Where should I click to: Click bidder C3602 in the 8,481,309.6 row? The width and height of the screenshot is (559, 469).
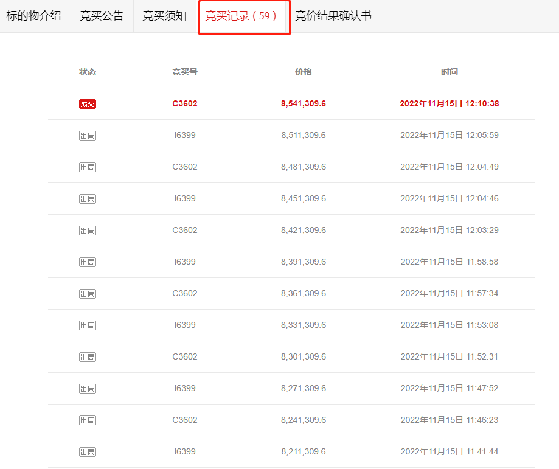pos(185,167)
